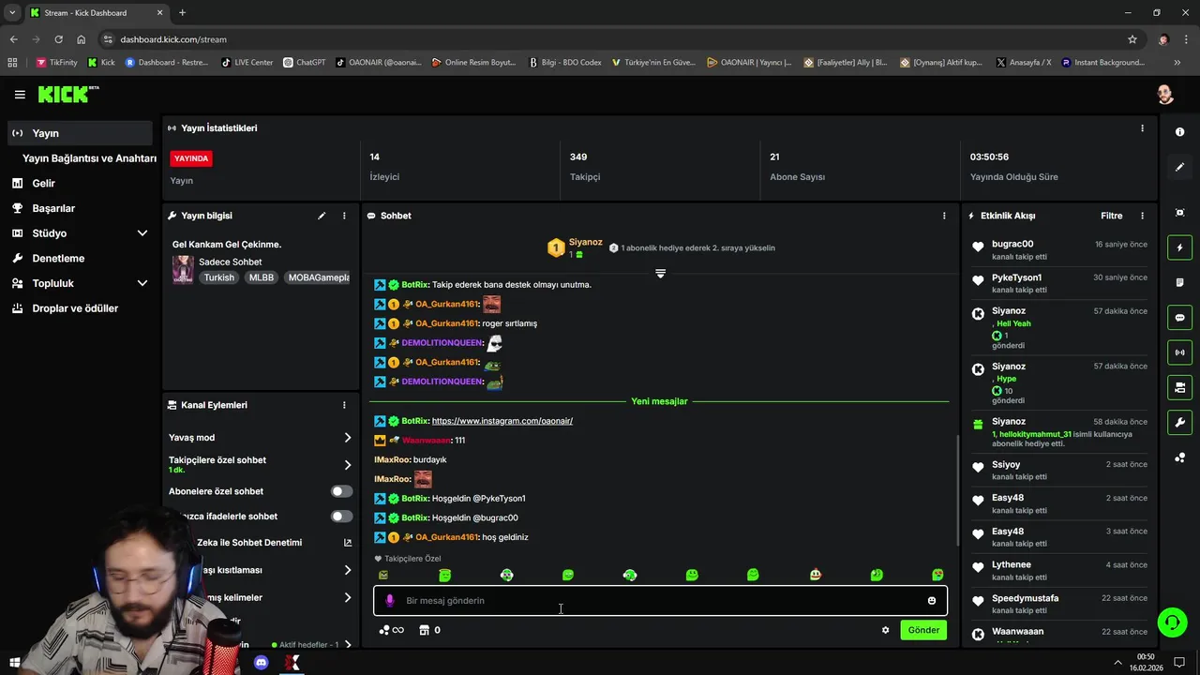The image size is (1200, 675).
Task: Open Yayın page in sidebar
Action: (x=80, y=133)
